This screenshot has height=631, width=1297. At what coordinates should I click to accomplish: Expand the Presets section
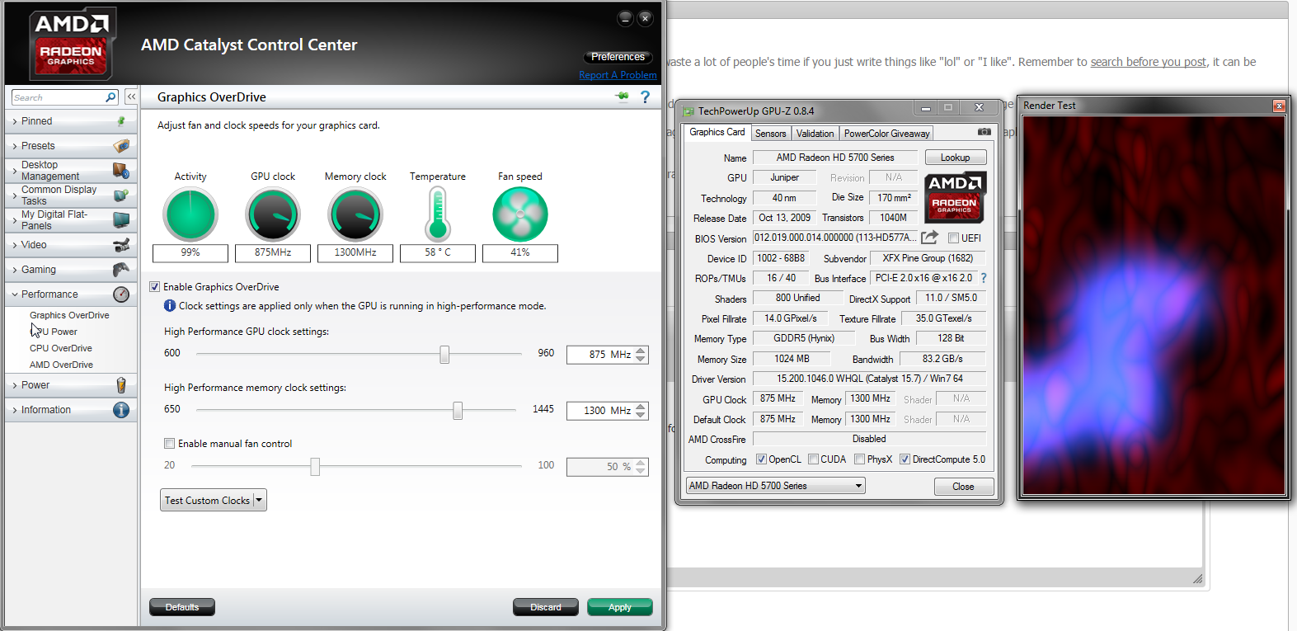pyautogui.click(x=15, y=146)
